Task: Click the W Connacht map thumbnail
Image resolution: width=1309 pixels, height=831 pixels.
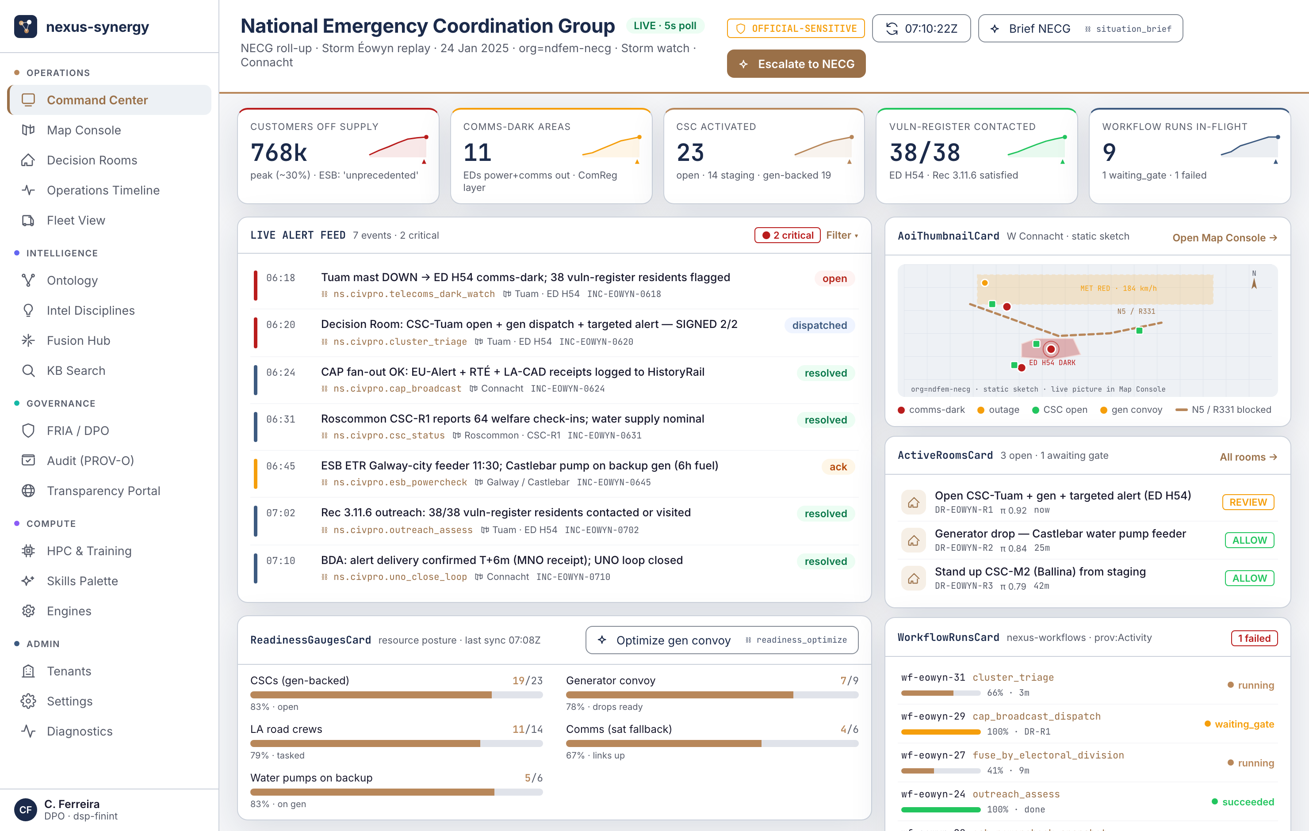Action: coord(1087,331)
